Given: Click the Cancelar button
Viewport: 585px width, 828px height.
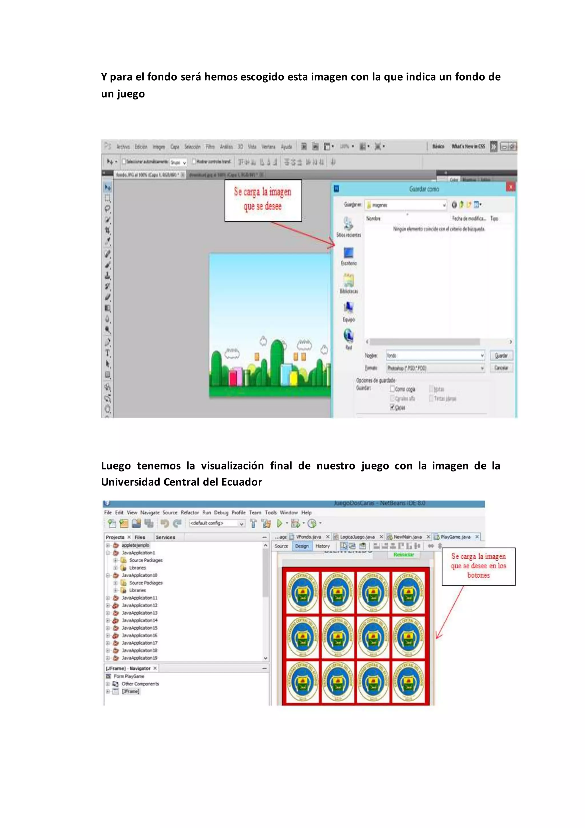Looking at the screenshot, I should tap(501, 368).
